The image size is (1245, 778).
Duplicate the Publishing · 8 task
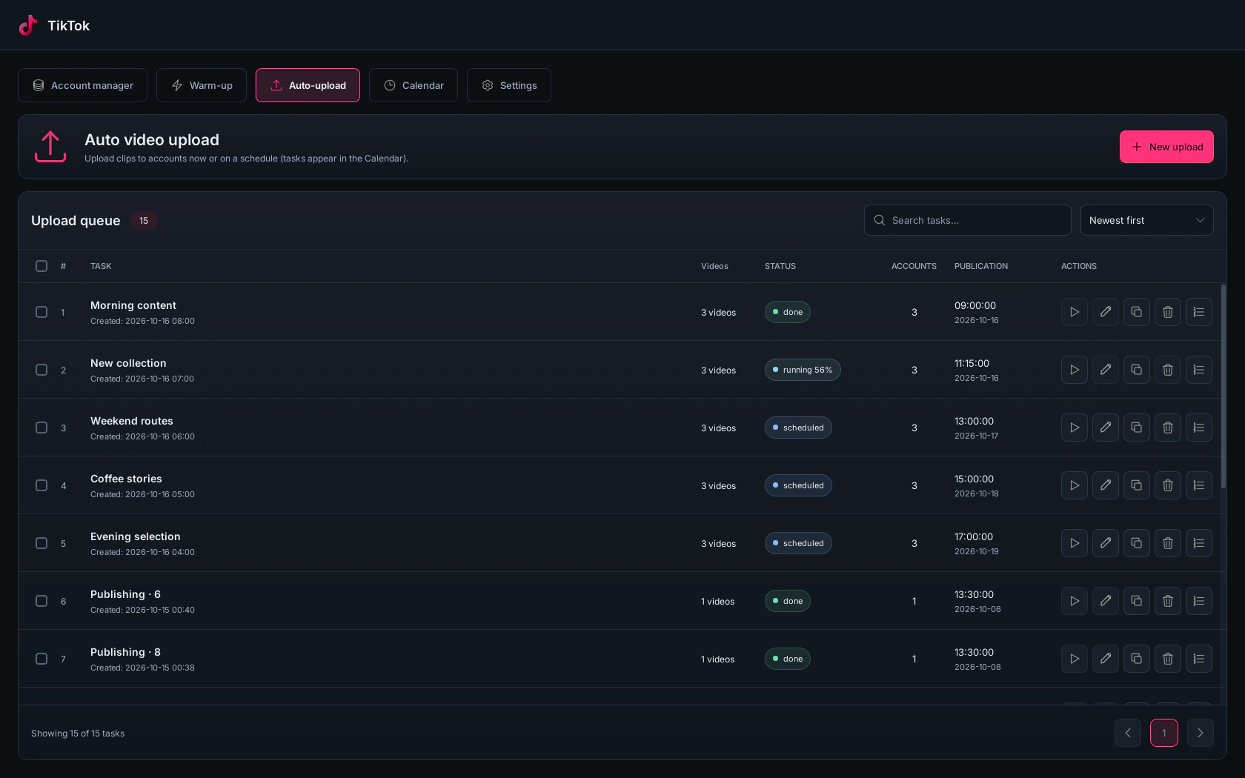pyautogui.click(x=1137, y=659)
